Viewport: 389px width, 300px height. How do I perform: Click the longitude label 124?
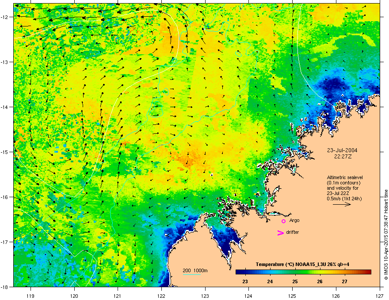coord(248,296)
